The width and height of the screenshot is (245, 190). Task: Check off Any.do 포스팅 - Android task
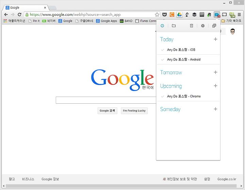tap(163, 59)
